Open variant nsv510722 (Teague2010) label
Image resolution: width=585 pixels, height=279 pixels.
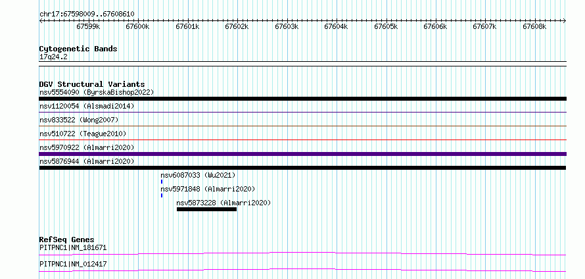coord(83,134)
